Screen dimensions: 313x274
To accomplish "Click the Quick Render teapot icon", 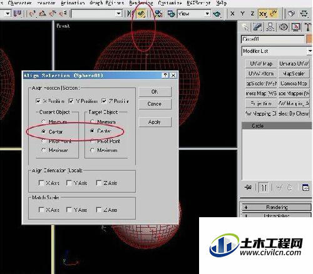I will 217,14.
